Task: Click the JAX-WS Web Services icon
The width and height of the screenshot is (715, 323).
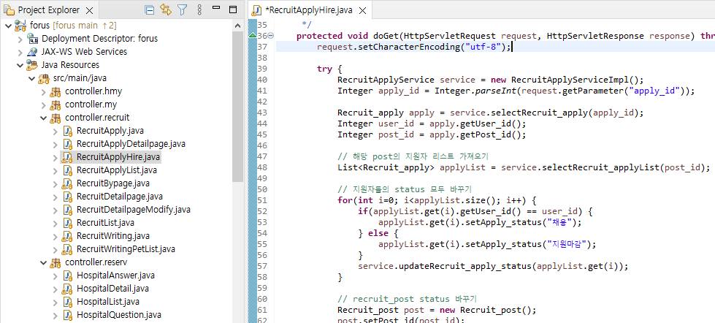Action: tap(33, 52)
